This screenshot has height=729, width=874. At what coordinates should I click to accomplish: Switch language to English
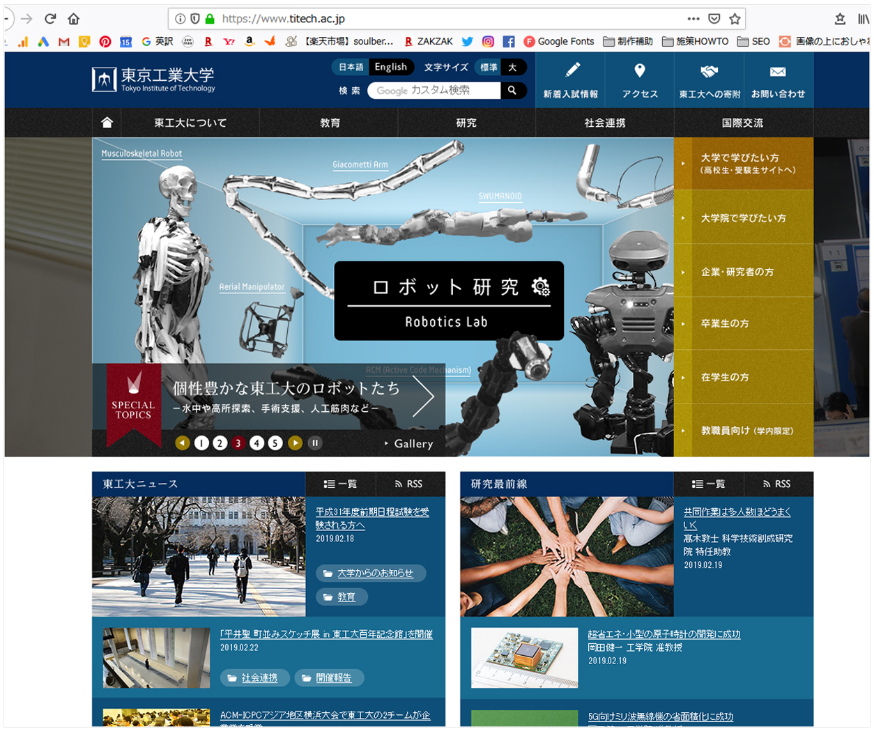[390, 67]
